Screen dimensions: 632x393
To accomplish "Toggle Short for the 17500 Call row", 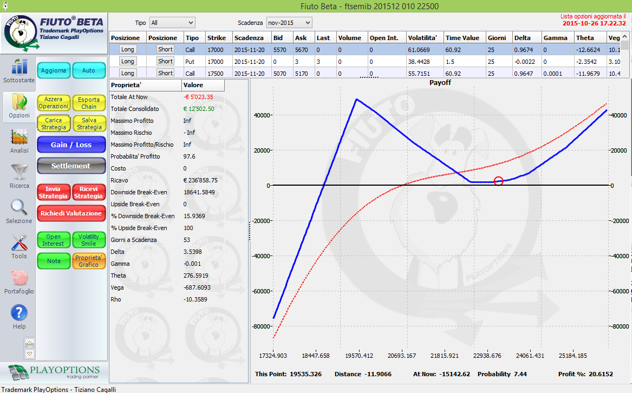I will pyautogui.click(x=165, y=73).
